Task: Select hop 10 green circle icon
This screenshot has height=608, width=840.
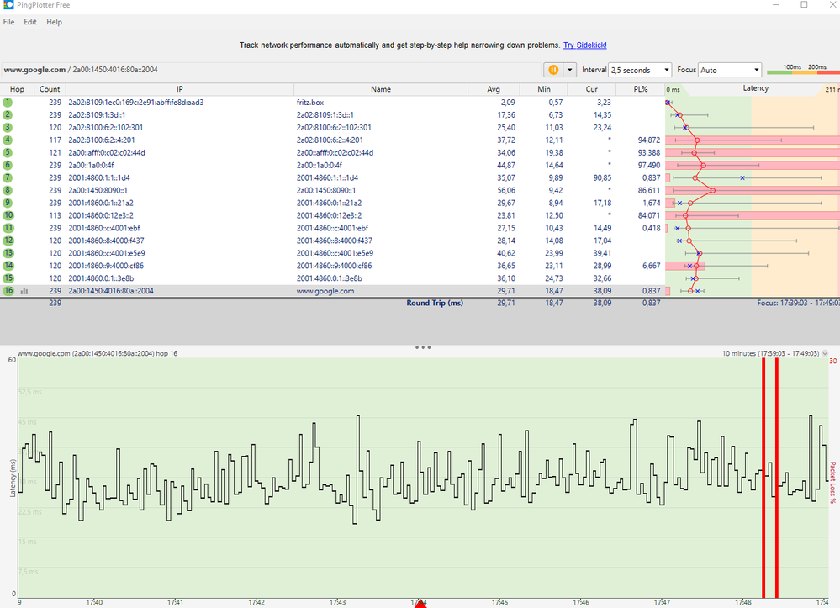Action: (x=8, y=215)
